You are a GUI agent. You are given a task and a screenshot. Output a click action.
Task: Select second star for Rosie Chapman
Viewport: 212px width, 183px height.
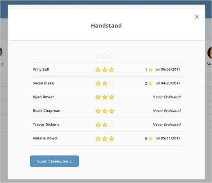(x=105, y=111)
